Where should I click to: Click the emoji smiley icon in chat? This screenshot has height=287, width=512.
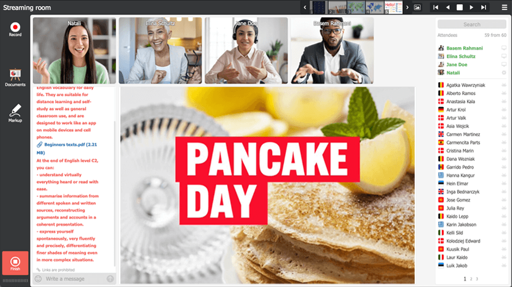(38, 279)
